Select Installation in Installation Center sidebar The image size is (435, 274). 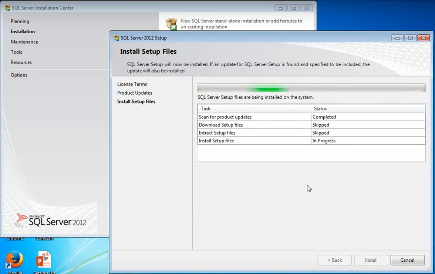point(23,31)
